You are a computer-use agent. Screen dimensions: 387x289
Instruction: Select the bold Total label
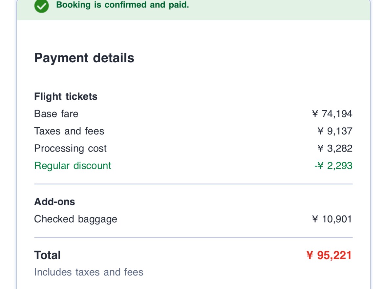pos(47,255)
